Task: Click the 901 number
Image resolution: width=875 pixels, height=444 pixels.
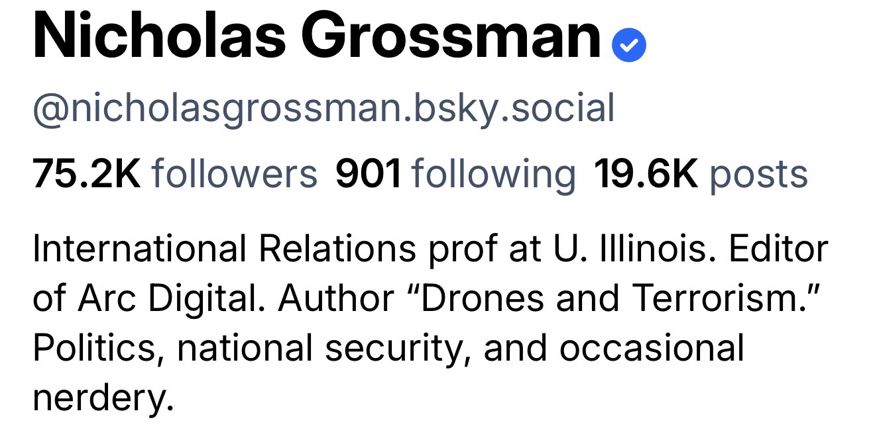Action: coord(369,174)
